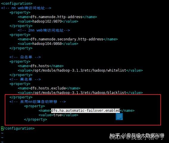The width and height of the screenshot is (169, 143).
Task: Click the value true in failover property
Action: 57,115
